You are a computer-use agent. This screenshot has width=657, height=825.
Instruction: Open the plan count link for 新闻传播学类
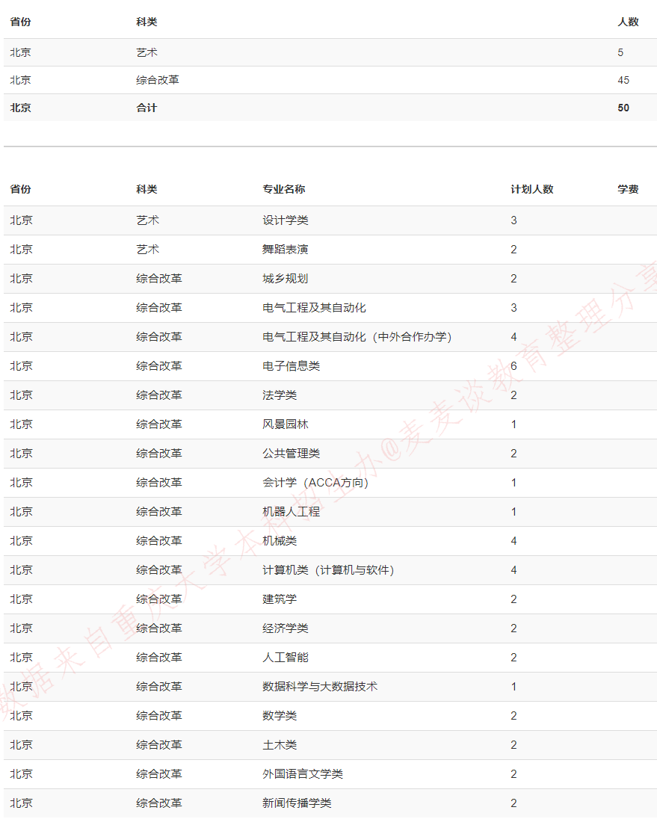tap(513, 803)
